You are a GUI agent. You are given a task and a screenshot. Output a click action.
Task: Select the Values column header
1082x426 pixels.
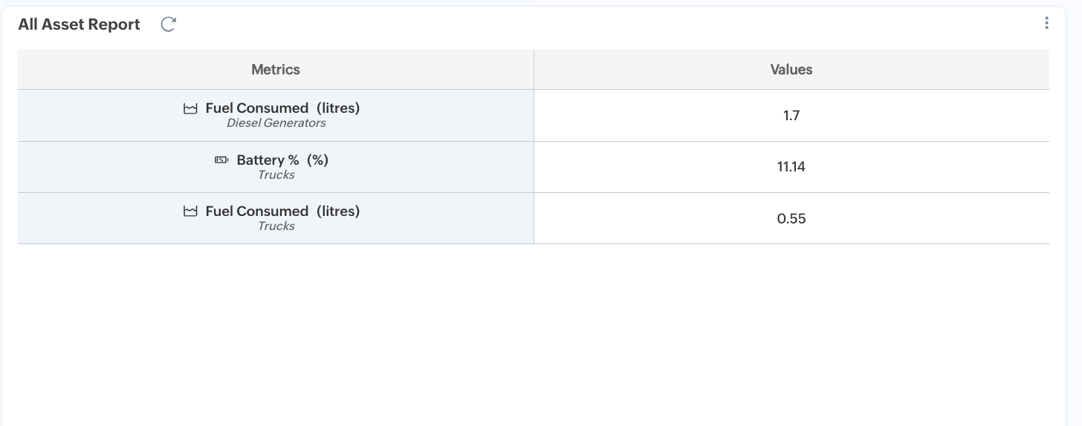(791, 70)
